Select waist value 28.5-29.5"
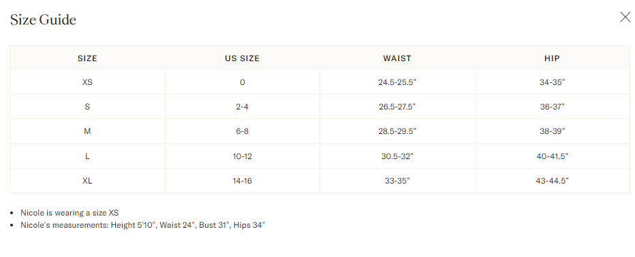This screenshot has height=257, width=635. point(397,131)
